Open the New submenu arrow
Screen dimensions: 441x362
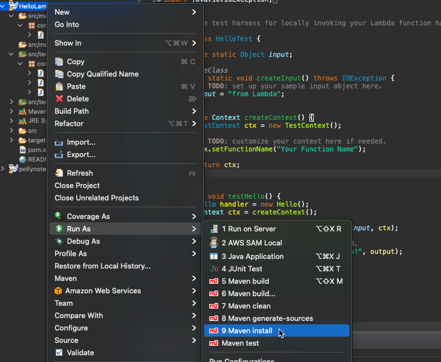pyautogui.click(x=194, y=12)
